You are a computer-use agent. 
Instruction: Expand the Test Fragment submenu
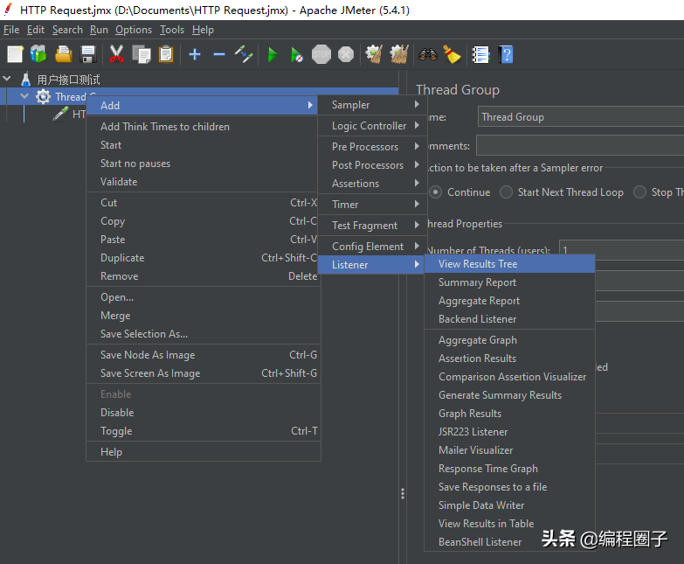click(x=370, y=226)
